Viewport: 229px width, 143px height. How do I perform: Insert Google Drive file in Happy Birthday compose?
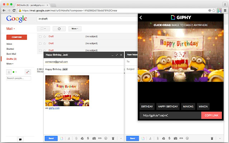[82, 138]
